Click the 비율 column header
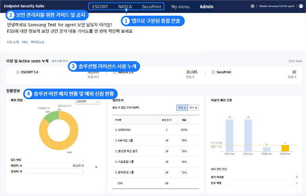Image resolution: width=306 pixels, height=196 pixels. tap(184, 120)
